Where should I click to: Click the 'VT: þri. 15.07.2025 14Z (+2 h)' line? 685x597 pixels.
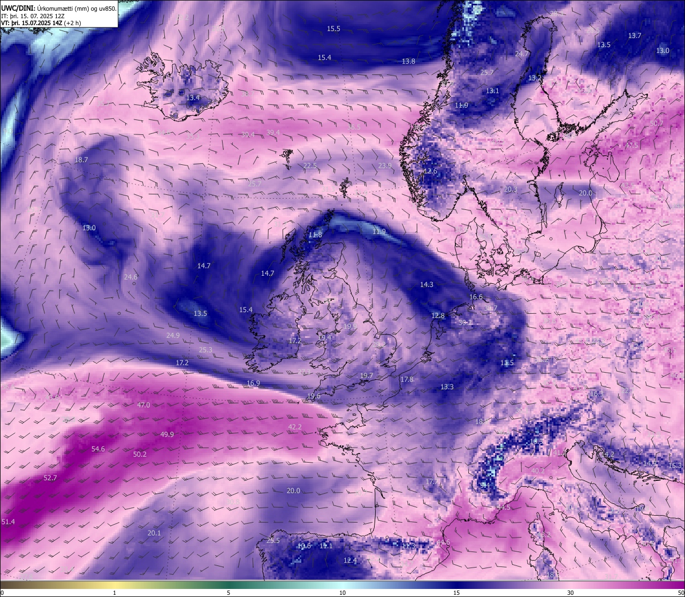pyautogui.click(x=41, y=23)
